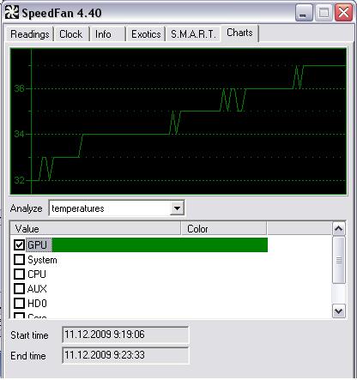This screenshot has width=357, height=380.
Task: Tick the AUX temperature checkbox
Action: tap(19, 289)
